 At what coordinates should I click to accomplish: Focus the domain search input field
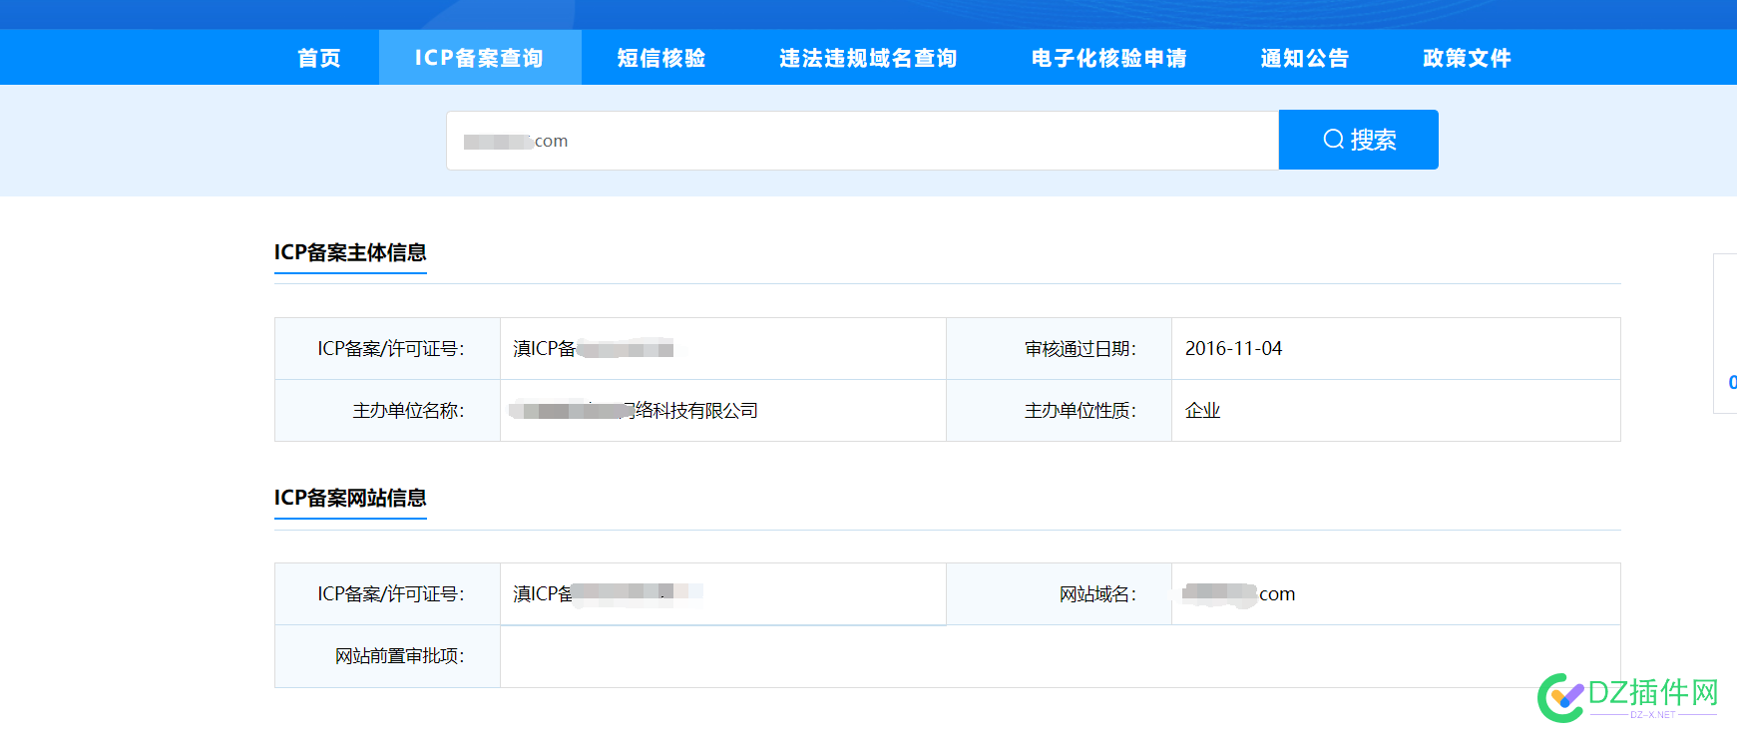(863, 141)
